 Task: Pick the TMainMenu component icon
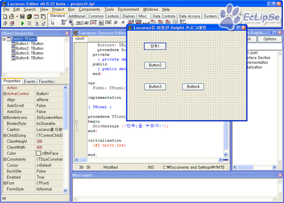64,23
